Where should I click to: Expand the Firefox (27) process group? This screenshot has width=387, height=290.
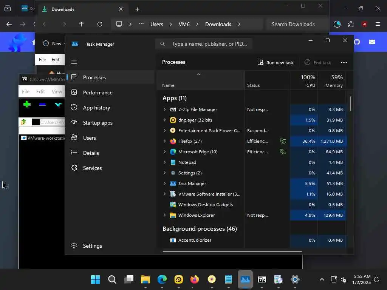coord(165,141)
